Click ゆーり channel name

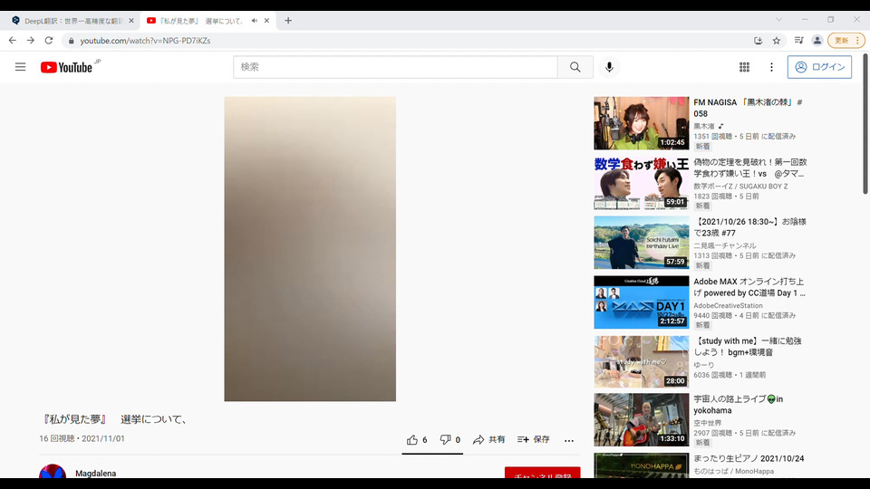tap(703, 365)
